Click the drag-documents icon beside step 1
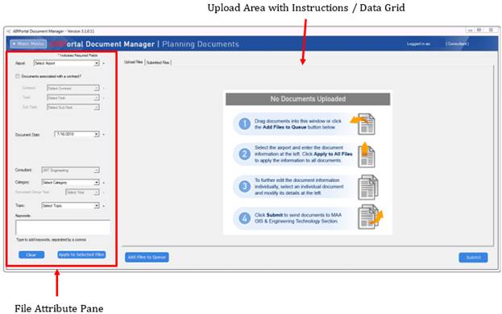 point(363,124)
